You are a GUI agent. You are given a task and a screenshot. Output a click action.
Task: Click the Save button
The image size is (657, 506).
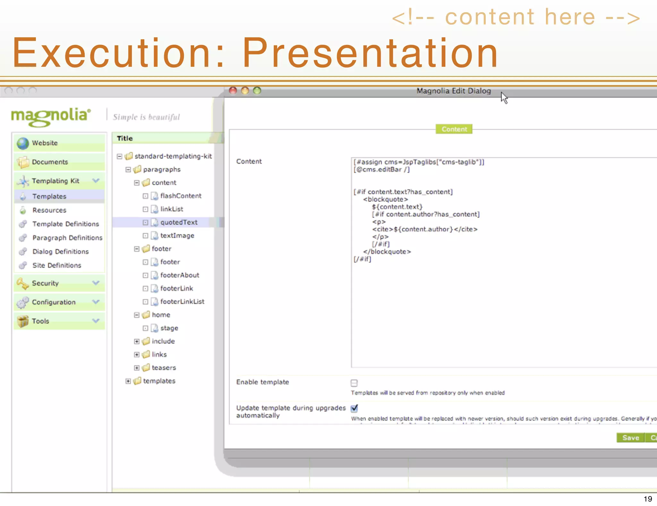pos(630,438)
